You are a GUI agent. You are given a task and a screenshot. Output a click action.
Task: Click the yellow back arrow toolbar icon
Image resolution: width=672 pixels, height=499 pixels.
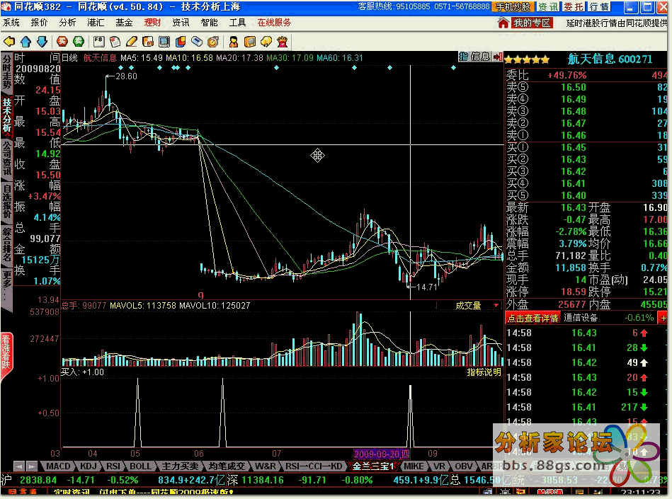(x=9, y=42)
